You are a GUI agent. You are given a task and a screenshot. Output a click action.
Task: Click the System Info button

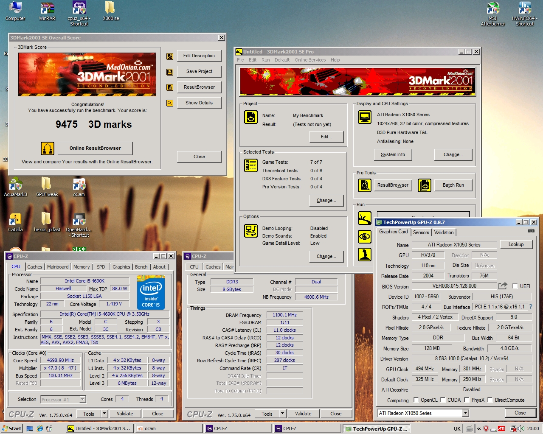[393, 154]
